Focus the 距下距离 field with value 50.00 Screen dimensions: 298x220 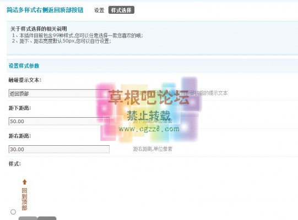click(x=59, y=122)
